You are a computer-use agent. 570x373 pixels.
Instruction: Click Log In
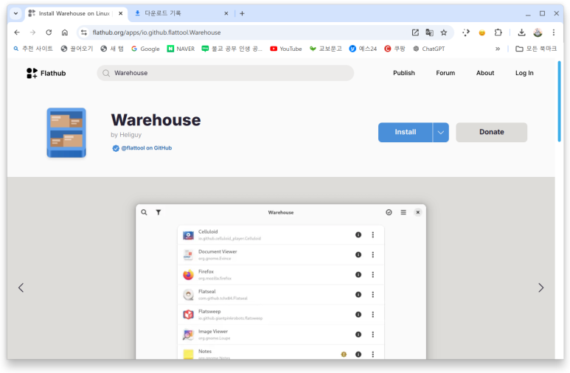click(524, 73)
